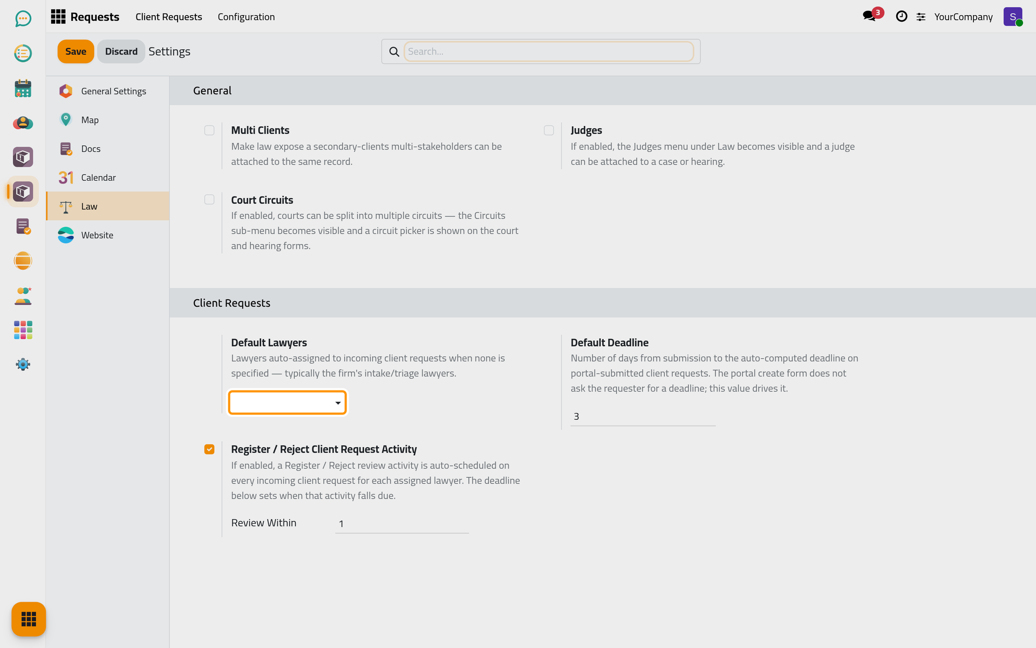The width and height of the screenshot is (1036, 648).
Task: Enable the Multi Clients checkbox
Action: 209,130
